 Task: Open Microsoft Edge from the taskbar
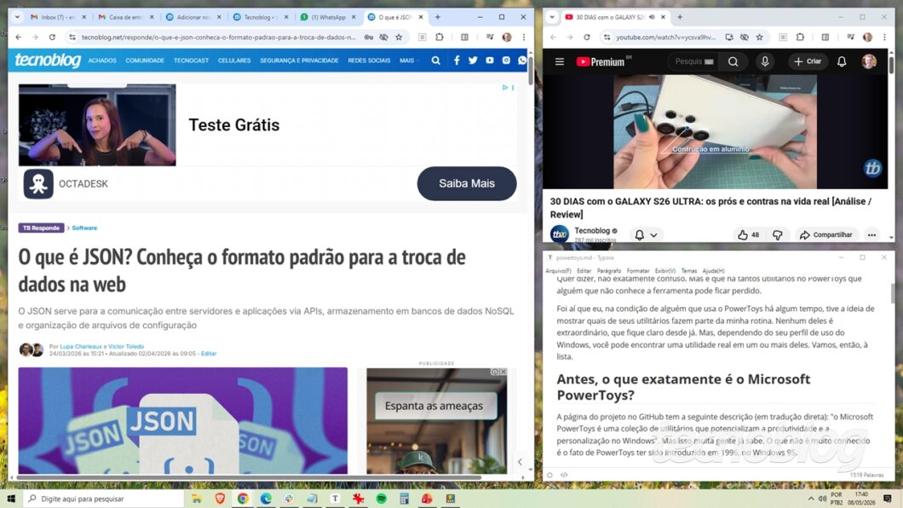pyautogui.click(x=266, y=499)
